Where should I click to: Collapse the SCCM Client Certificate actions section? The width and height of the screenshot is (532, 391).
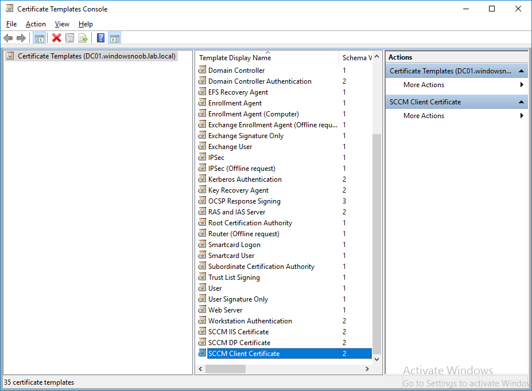click(x=522, y=101)
